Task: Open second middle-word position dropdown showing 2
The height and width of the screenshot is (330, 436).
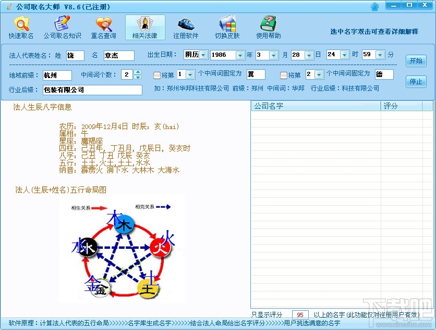Action: pos(319,74)
